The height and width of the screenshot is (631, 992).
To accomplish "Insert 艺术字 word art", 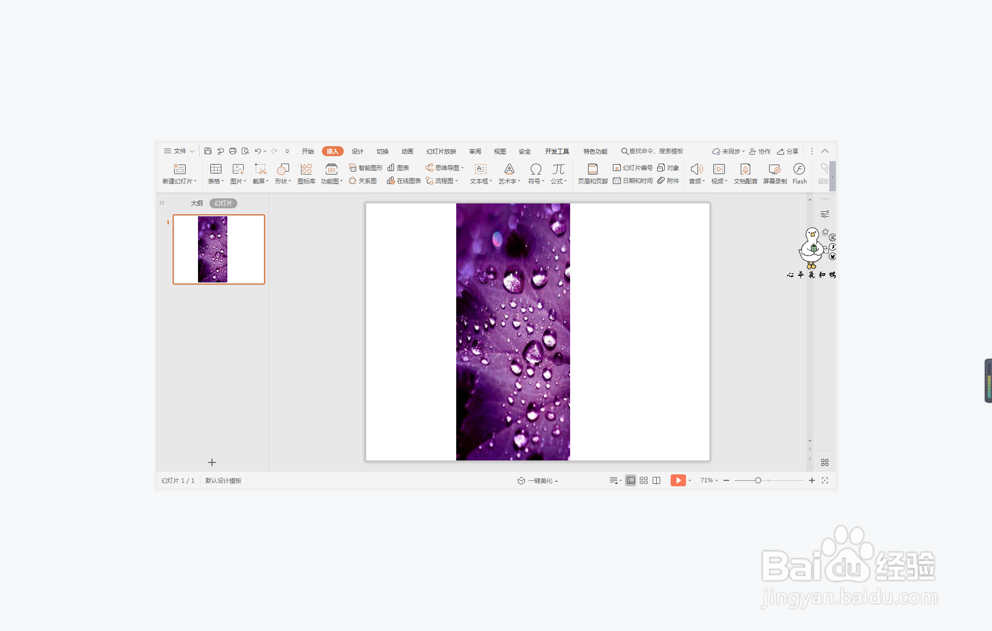I will point(509,170).
